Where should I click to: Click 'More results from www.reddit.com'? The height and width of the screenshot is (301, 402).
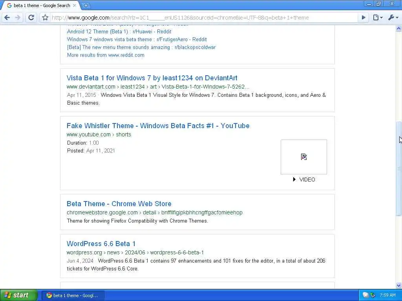[106, 55]
